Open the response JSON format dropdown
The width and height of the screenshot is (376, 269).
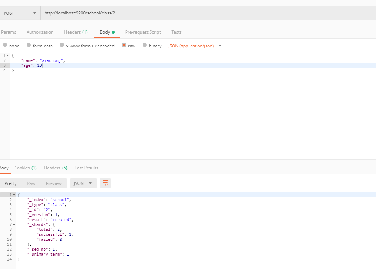(83, 183)
